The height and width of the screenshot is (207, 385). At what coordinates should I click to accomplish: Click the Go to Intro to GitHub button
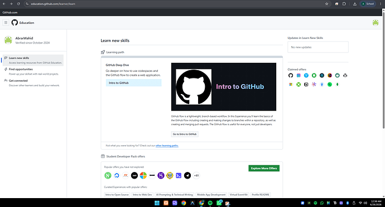[x=185, y=134]
